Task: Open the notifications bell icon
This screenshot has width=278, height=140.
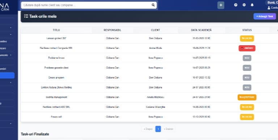Action: tap(252, 5)
